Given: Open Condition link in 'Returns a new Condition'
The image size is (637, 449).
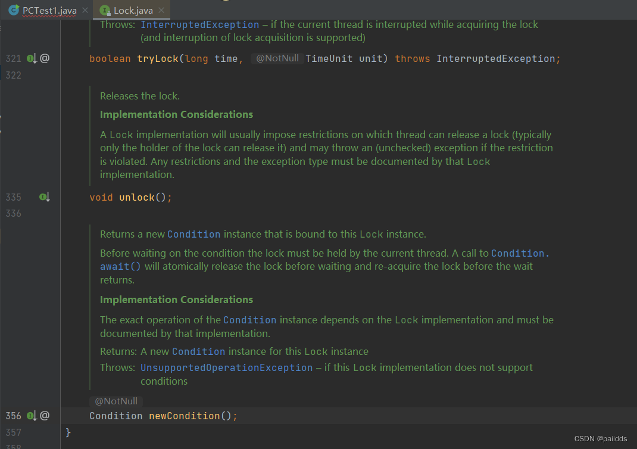Looking at the screenshot, I should tap(193, 234).
